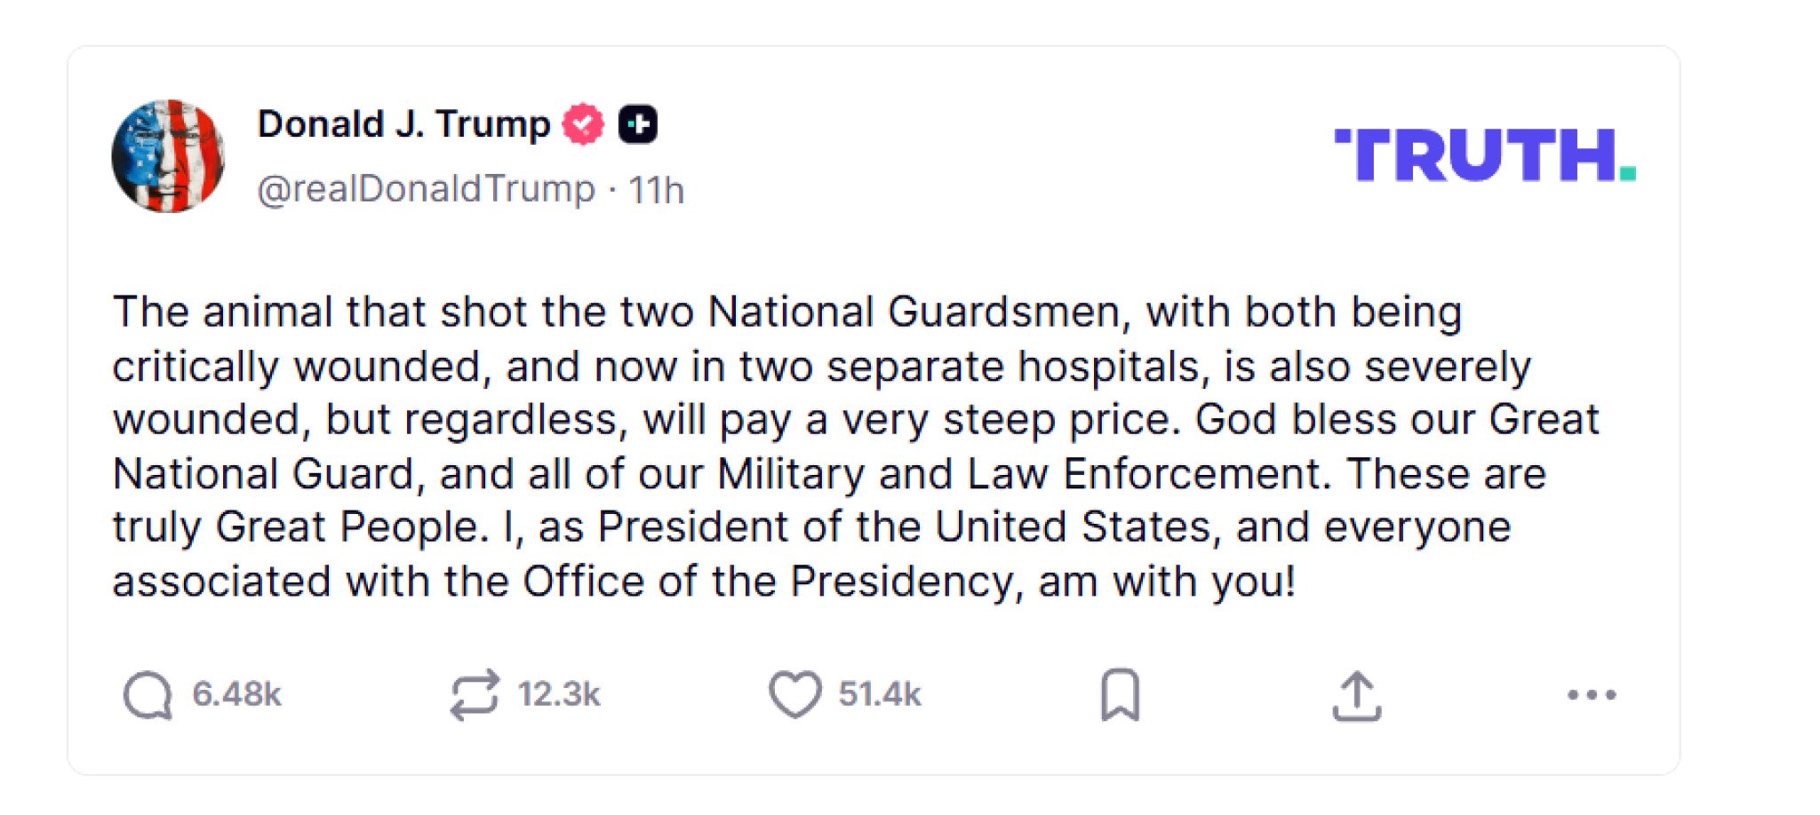Open the flag-painted profile avatar

[x=168, y=156]
